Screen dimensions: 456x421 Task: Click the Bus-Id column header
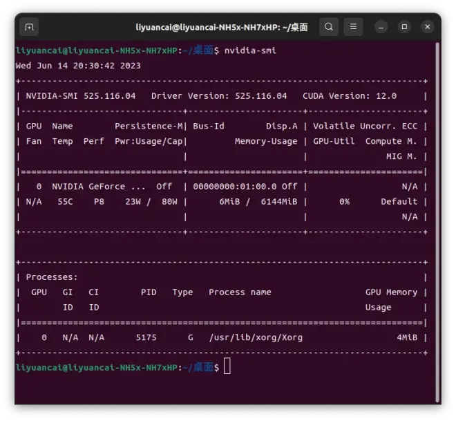point(209,127)
